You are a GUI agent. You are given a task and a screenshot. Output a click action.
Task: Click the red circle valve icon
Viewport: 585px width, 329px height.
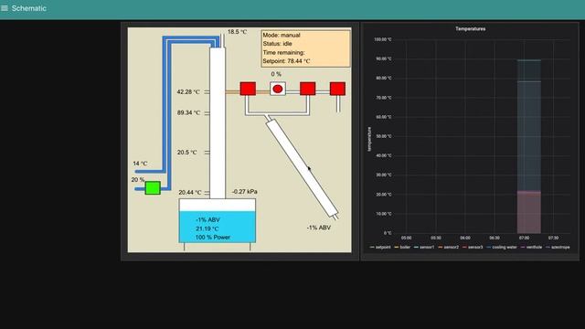[x=278, y=89]
